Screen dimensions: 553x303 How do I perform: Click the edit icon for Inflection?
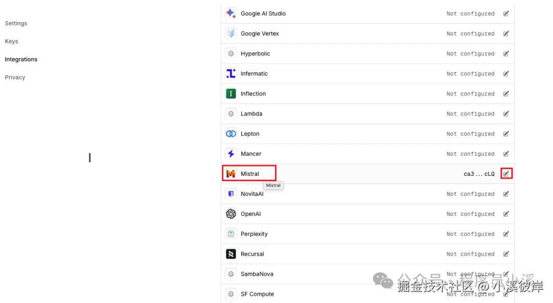[x=506, y=94]
